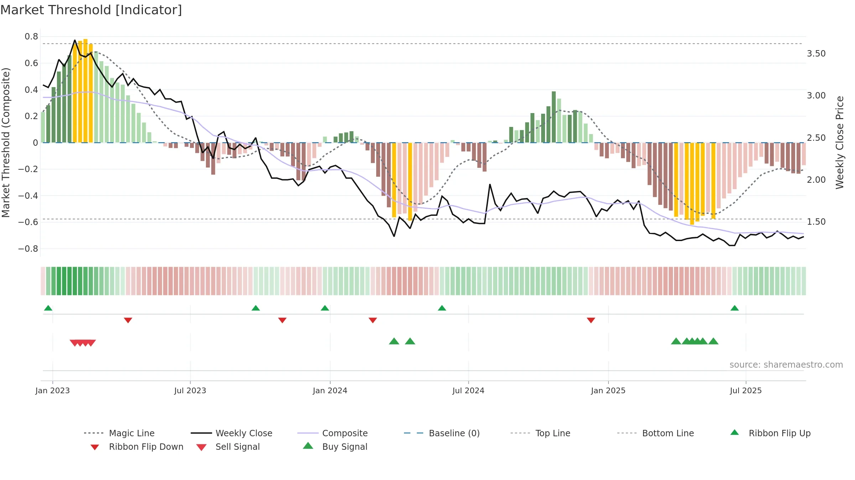Click the ribbon flip down marker before Jan 2025

point(591,320)
